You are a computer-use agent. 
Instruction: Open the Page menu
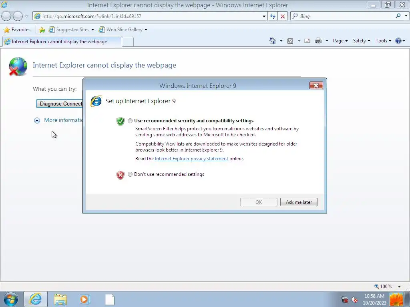pyautogui.click(x=340, y=41)
